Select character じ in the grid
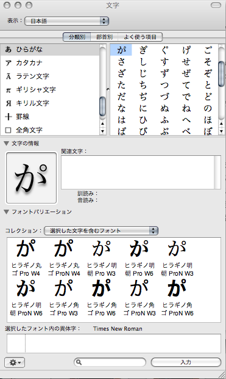The image size is (226, 379). pos(143,73)
